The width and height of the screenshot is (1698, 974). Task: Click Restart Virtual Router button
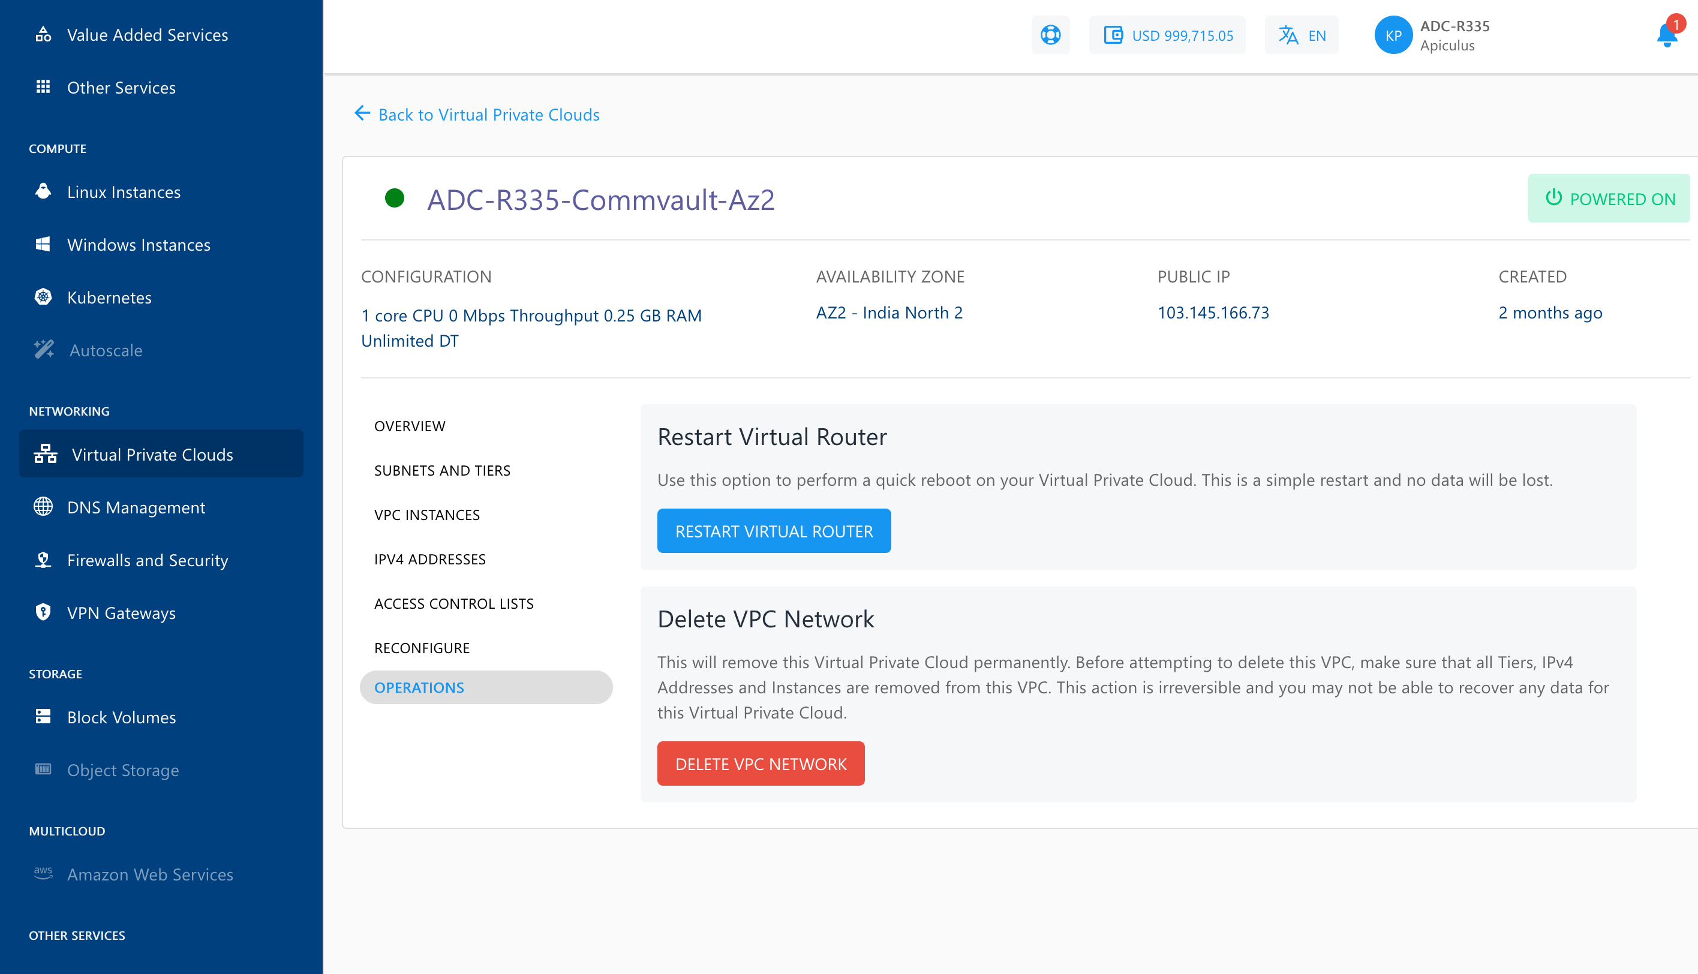tap(774, 530)
